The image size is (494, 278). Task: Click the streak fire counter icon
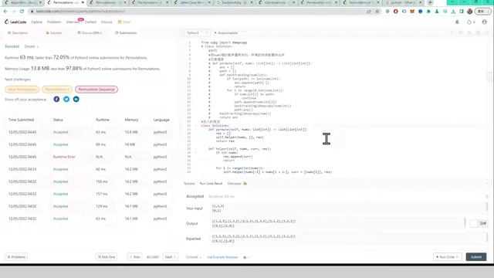471,22
